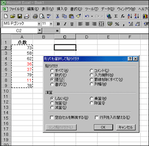Image resolution: width=149 pixels, height=146 pixels.
Task: Center align text
Action: click(87, 24)
